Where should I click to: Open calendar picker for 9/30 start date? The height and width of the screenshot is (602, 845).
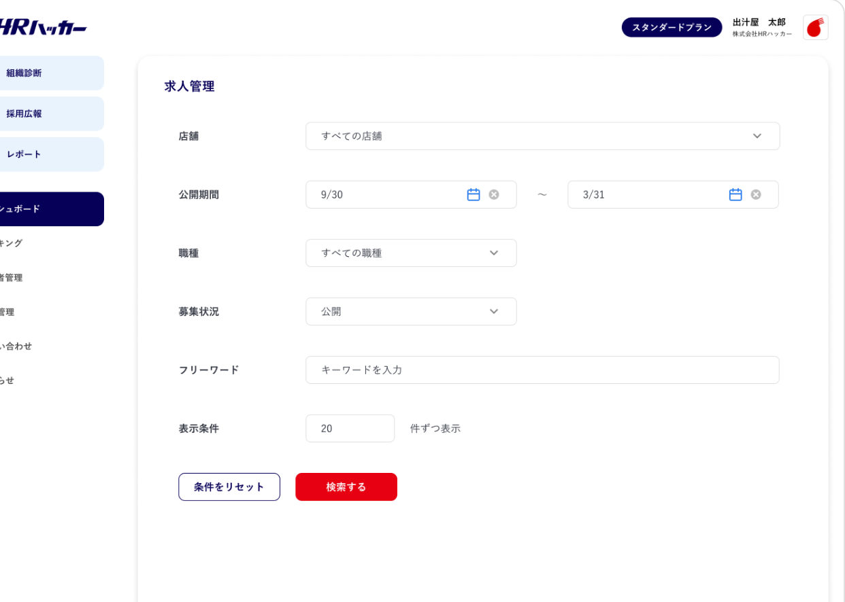[x=474, y=195]
